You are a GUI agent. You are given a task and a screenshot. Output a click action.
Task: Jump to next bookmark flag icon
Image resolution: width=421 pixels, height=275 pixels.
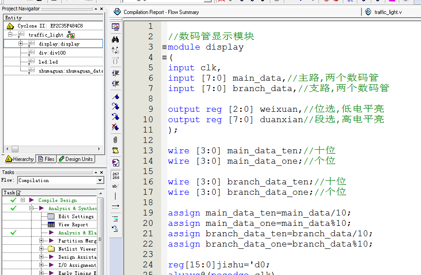click(116, 107)
